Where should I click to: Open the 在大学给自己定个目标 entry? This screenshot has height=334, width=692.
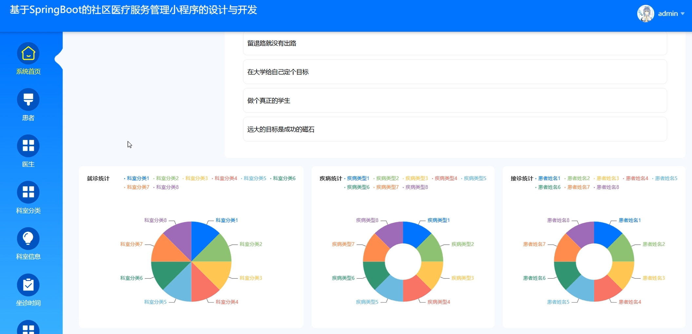[455, 72]
